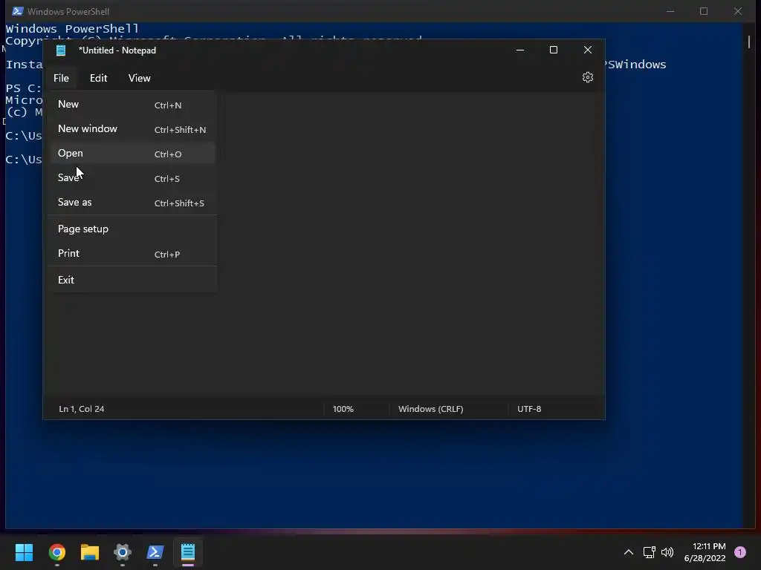Click Windows (CRLF) line ending status
Screen dimensions: 761x570
coord(431,409)
